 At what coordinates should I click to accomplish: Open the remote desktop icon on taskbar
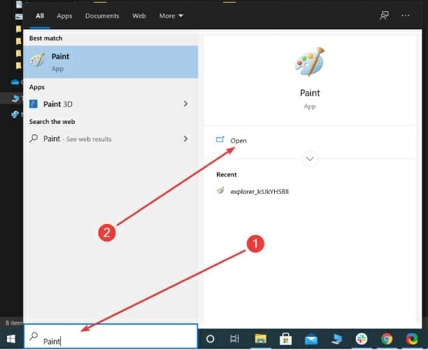click(336, 339)
